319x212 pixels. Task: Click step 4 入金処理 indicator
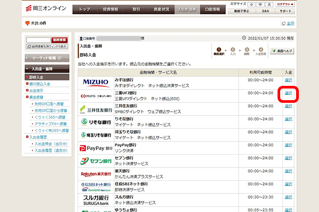(x=261, y=51)
